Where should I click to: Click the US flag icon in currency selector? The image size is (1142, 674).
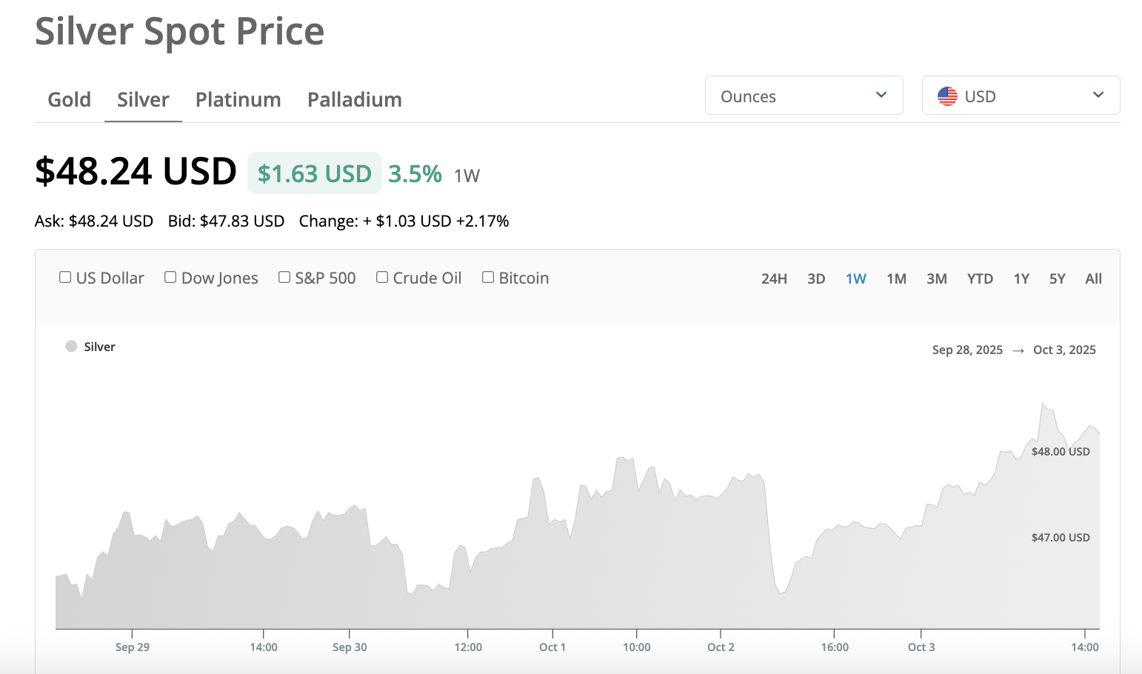tap(947, 96)
